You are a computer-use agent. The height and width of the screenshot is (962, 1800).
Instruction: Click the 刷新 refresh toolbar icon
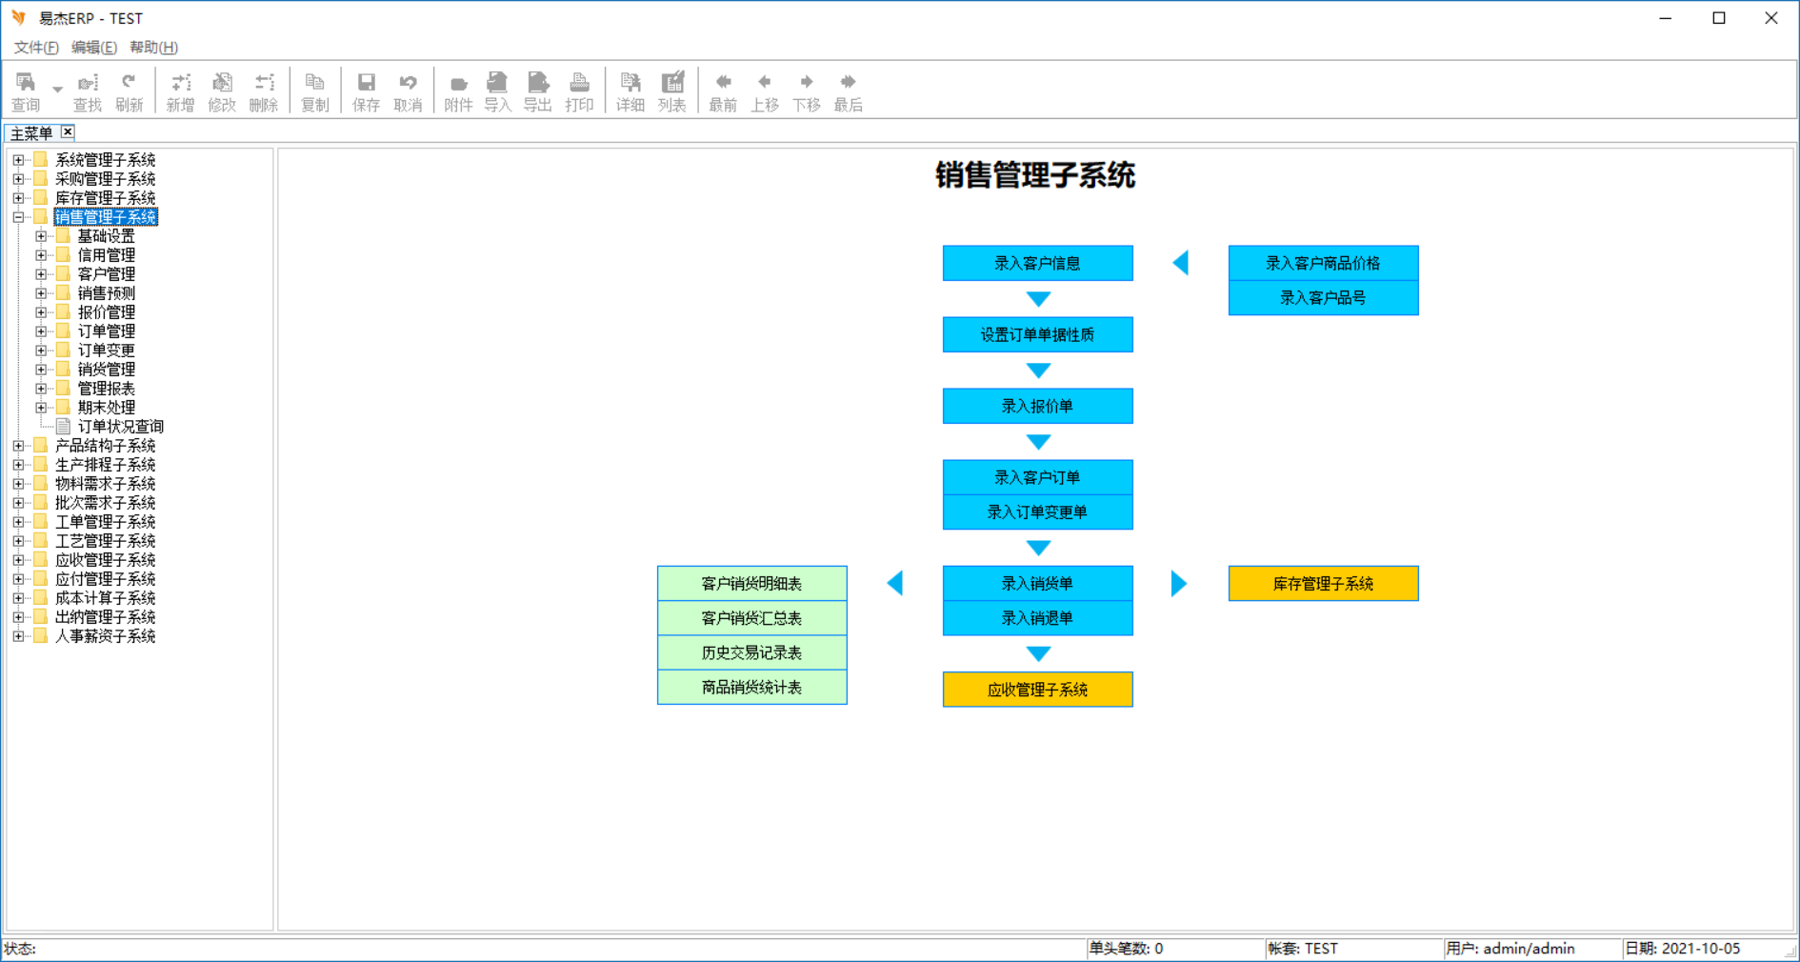point(129,91)
